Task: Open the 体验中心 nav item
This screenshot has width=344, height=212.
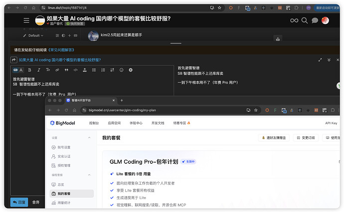Action: pyautogui.click(x=136, y=123)
